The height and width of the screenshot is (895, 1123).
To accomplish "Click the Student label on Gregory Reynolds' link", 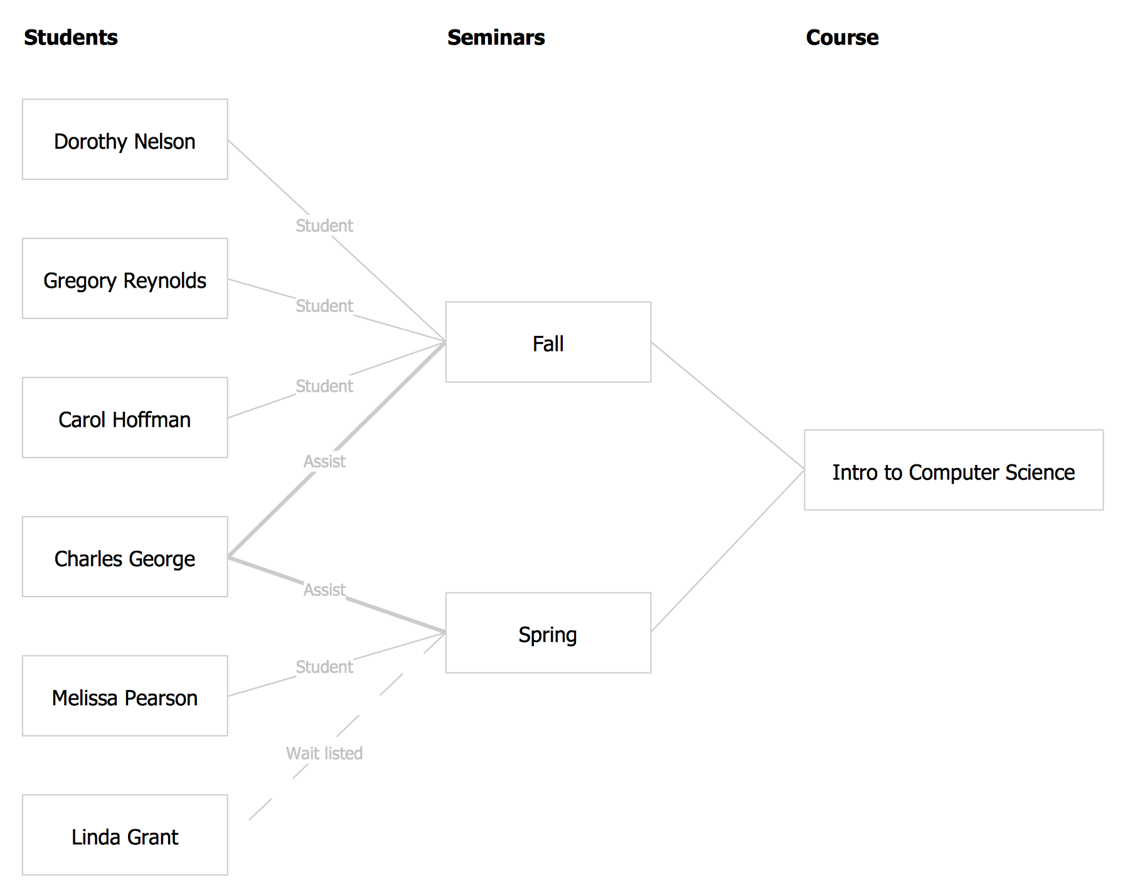I will coord(324,306).
